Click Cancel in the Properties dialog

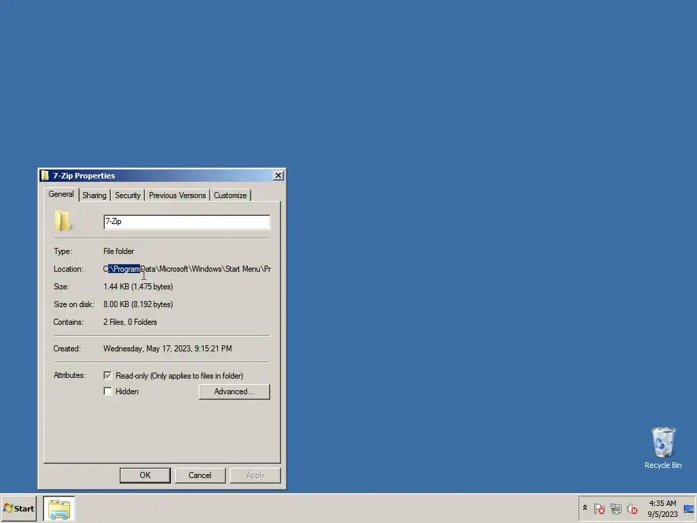coord(200,475)
